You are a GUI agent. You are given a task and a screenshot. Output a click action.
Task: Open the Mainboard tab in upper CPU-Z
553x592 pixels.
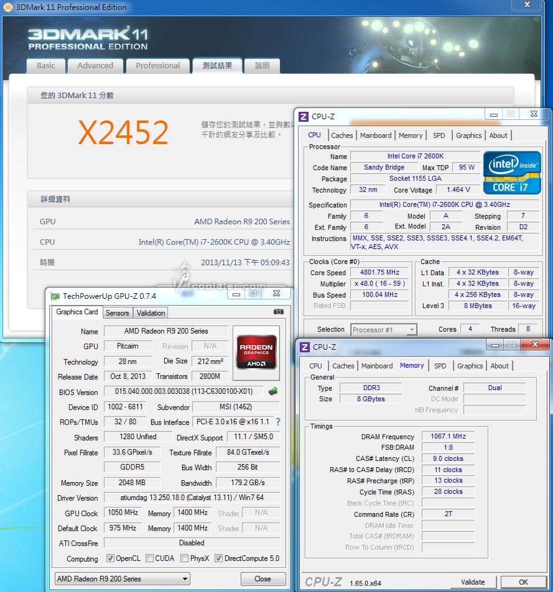click(376, 135)
